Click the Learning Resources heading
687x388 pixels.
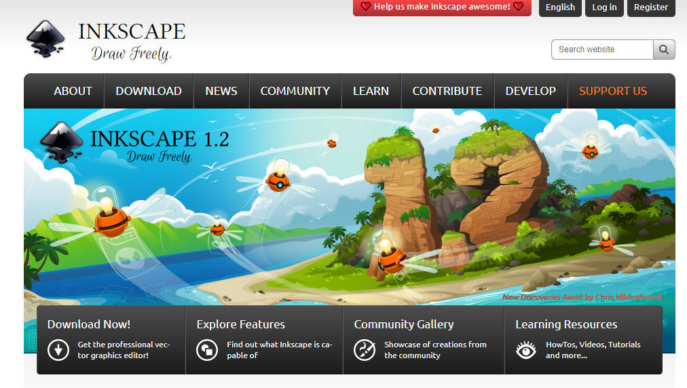(566, 324)
